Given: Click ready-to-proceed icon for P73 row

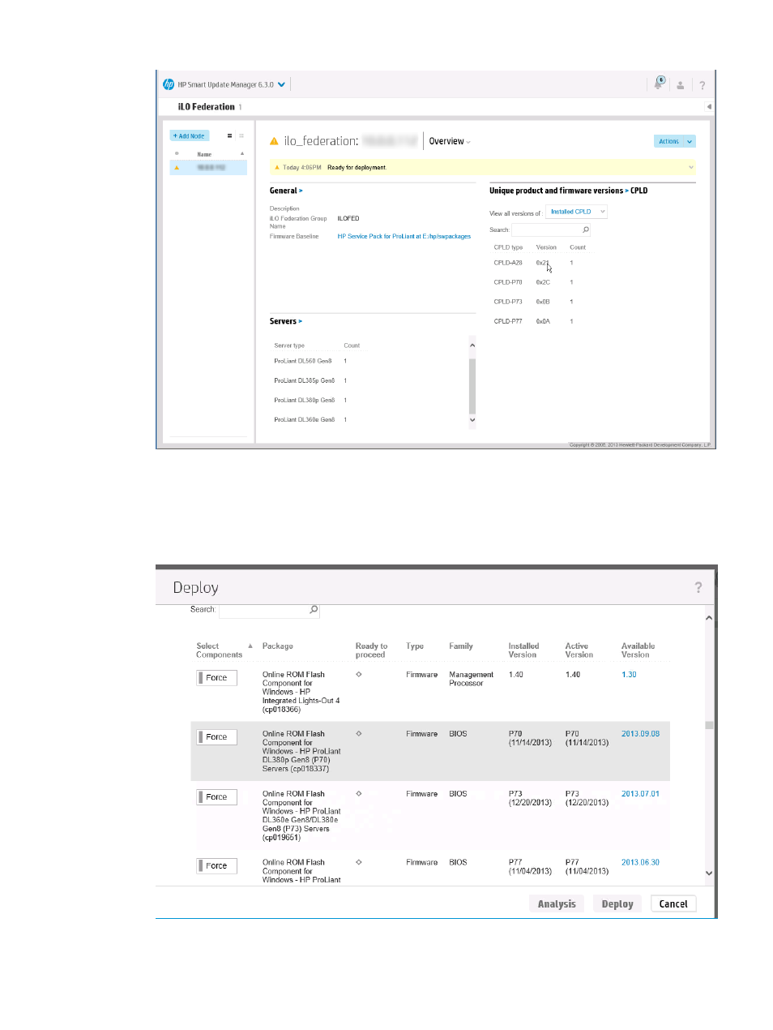Looking at the screenshot, I should tap(359, 794).
